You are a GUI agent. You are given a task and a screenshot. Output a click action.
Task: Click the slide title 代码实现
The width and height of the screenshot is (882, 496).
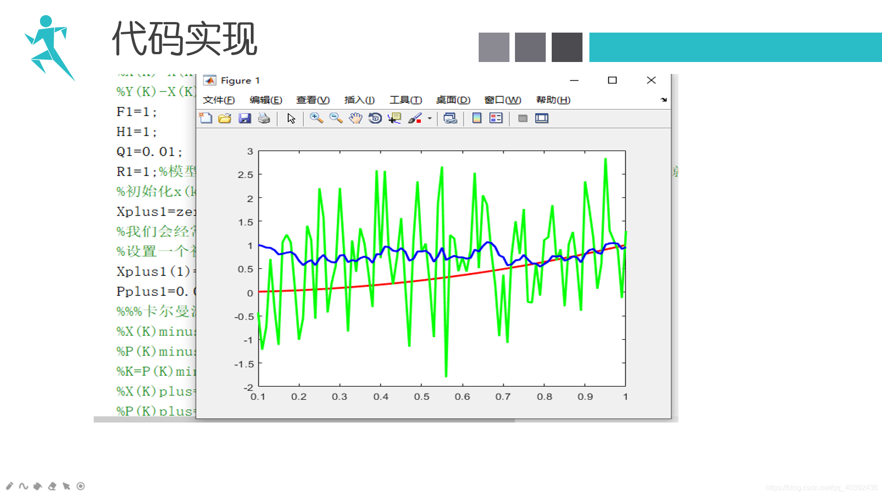(x=185, y=39)
